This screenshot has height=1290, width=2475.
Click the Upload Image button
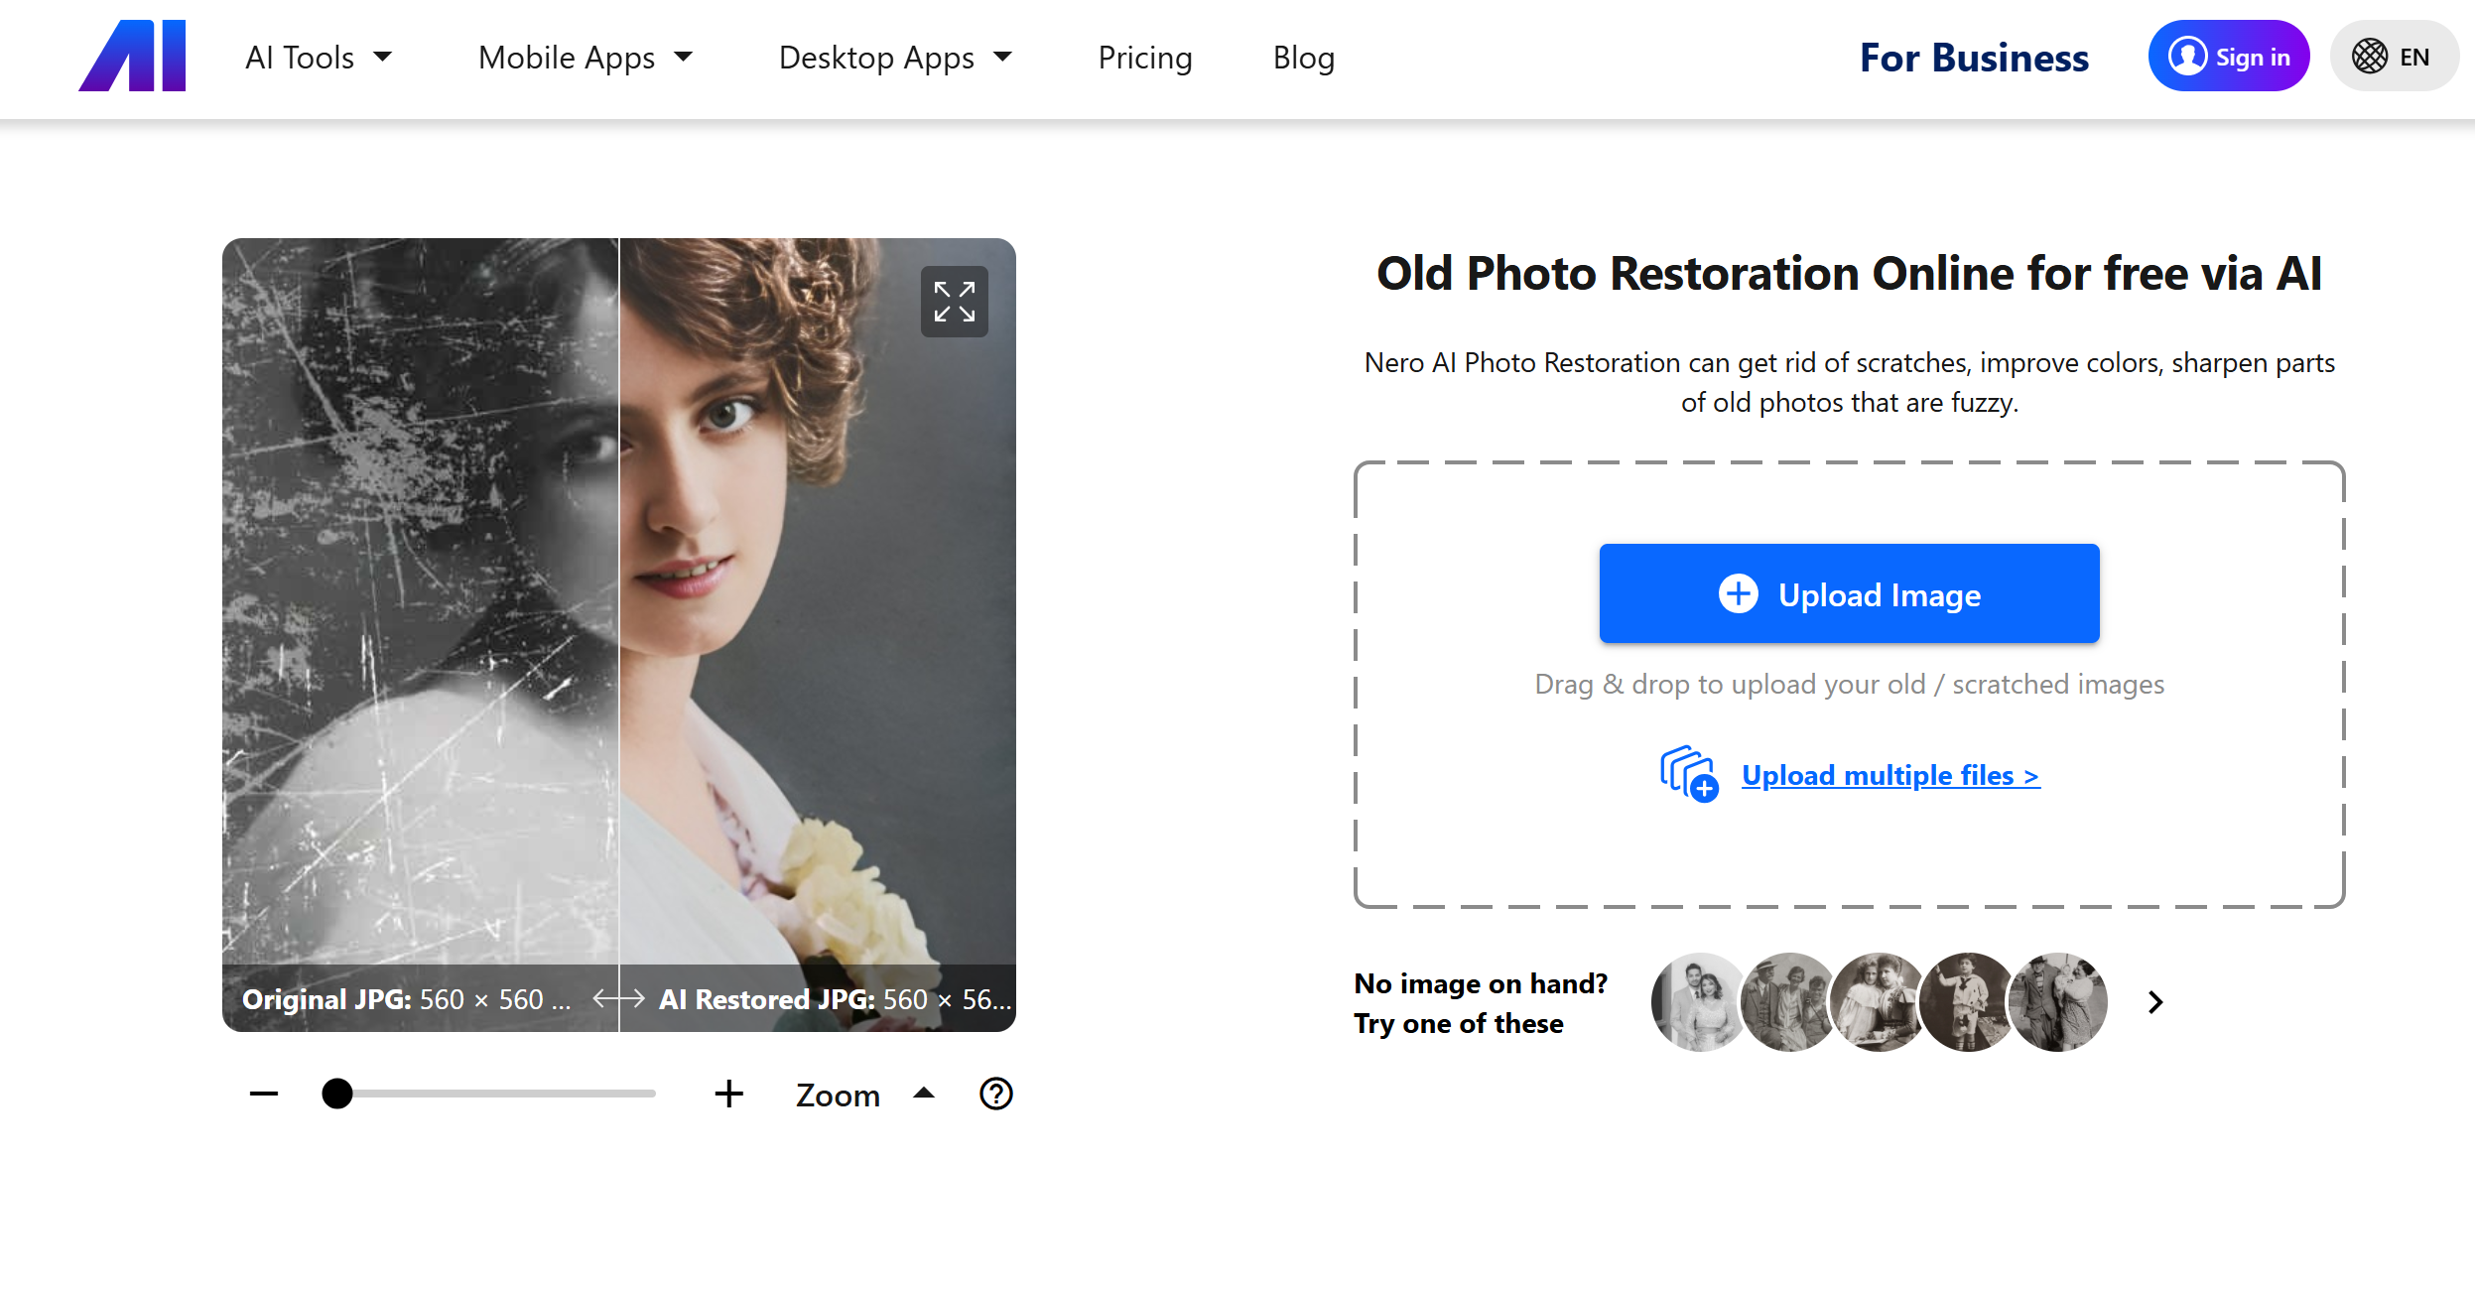[x=1848, y=593]
